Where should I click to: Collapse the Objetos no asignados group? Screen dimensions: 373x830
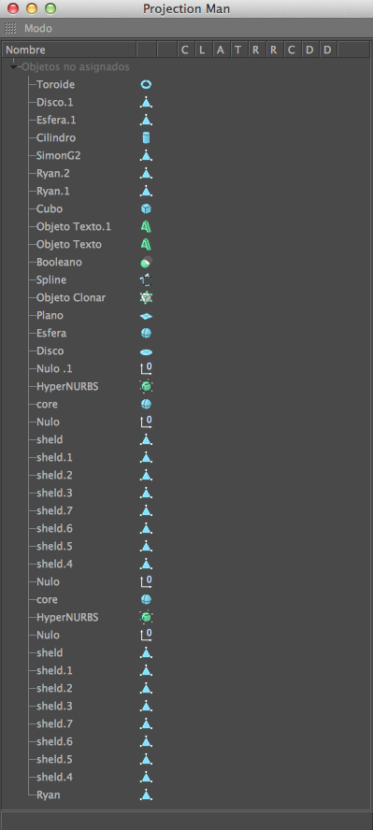(x=13, y=67)
